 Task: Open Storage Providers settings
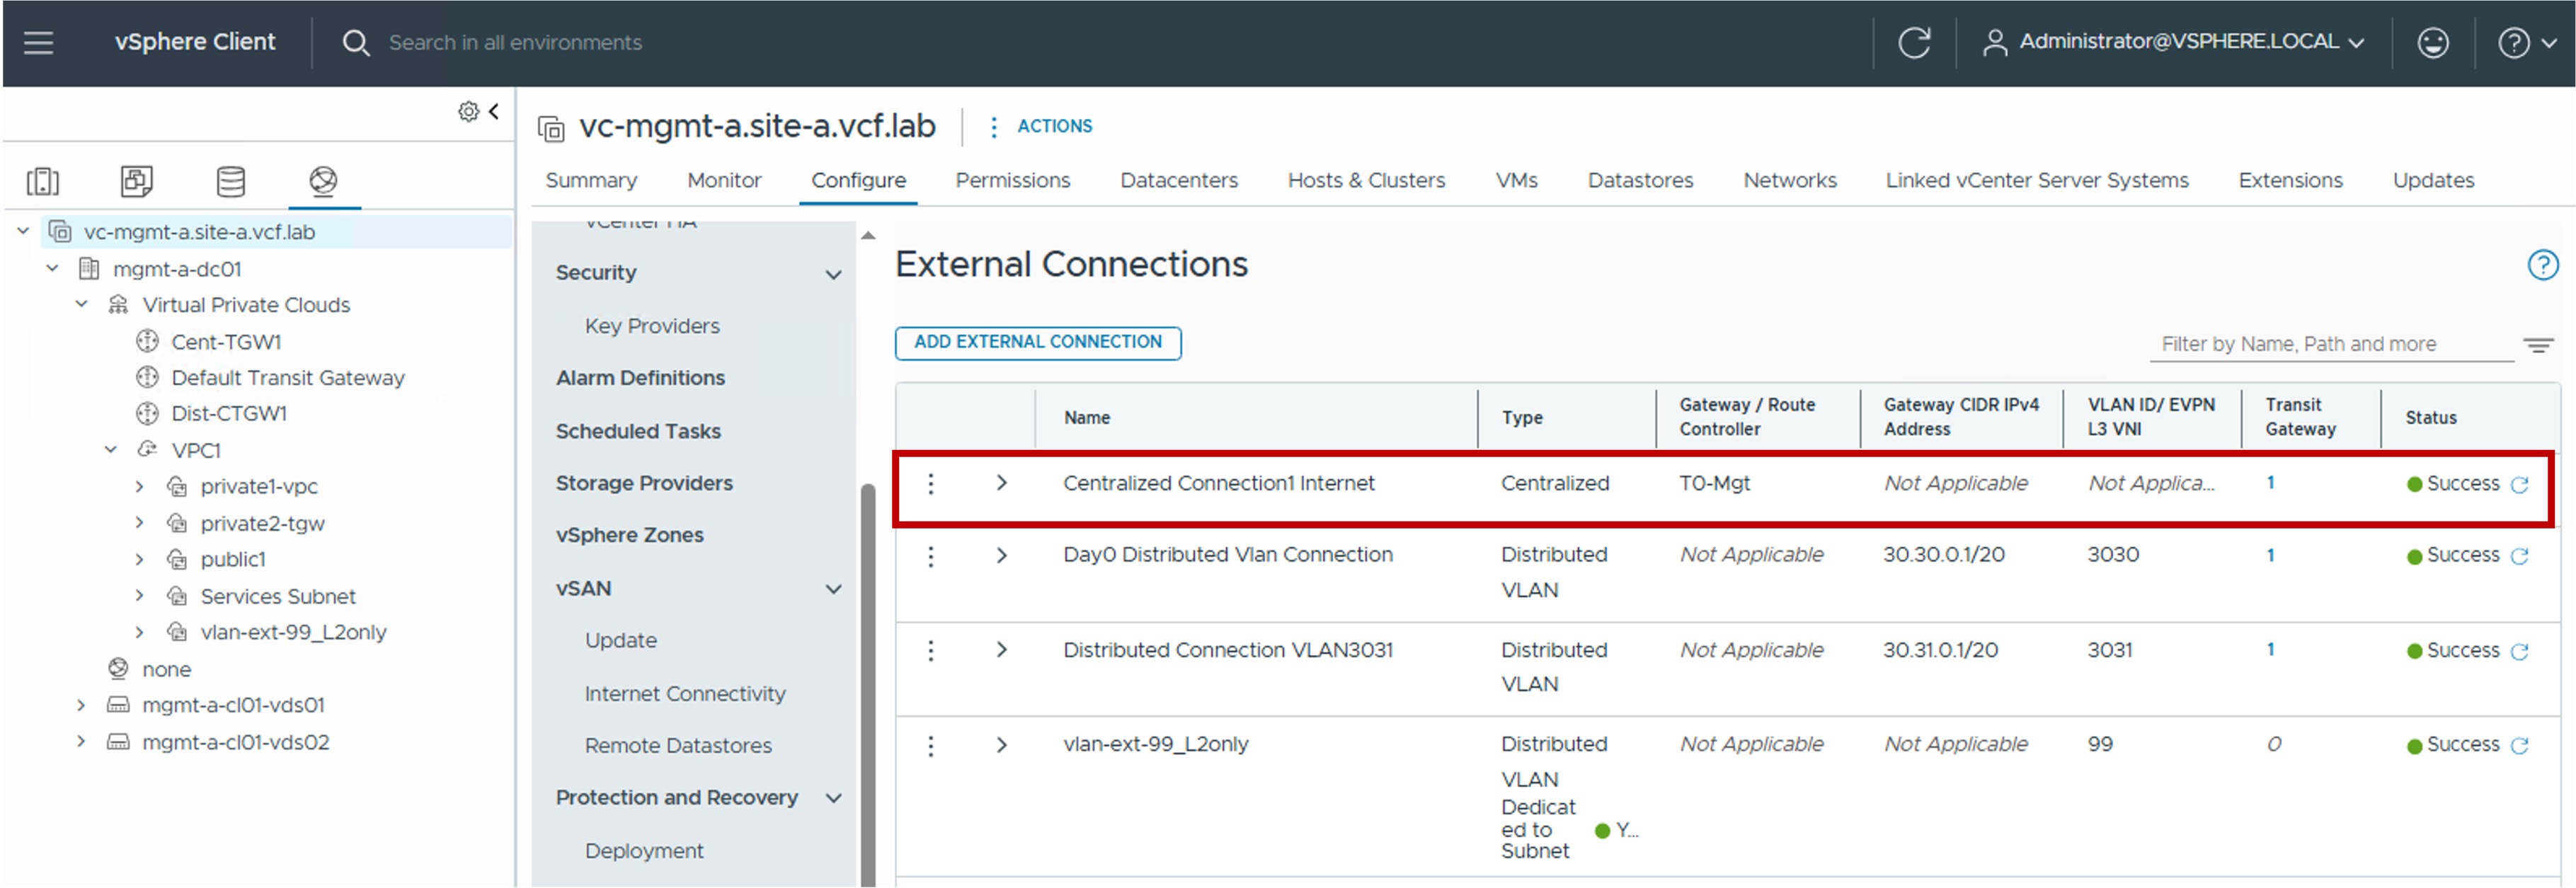[644, 484]
